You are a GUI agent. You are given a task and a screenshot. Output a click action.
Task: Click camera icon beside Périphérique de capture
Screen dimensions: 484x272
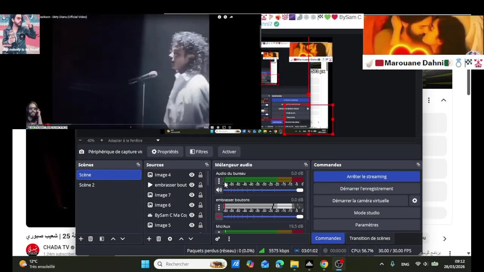pos(82,152)
